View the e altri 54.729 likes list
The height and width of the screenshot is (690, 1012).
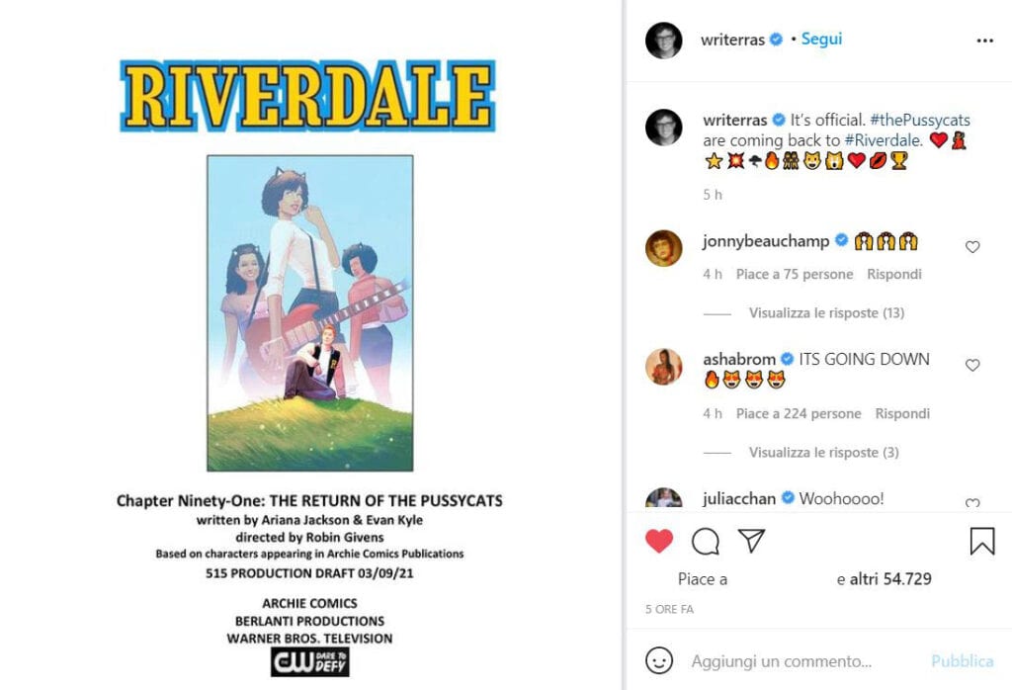click(885, 579)
